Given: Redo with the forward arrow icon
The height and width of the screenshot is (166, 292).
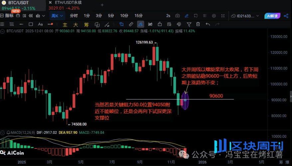Looking at the screenshot, I should (x=217, y=24).
